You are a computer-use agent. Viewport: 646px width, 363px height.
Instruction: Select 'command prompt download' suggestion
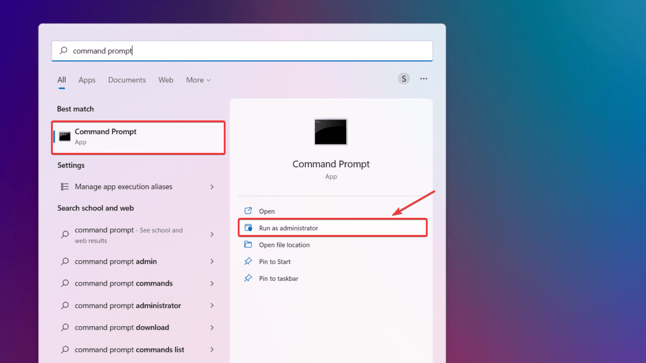point(138,327)
